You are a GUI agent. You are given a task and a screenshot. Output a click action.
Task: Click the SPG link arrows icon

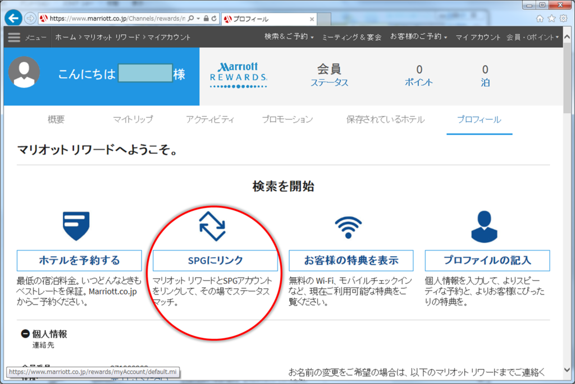(x=212, y=226)
